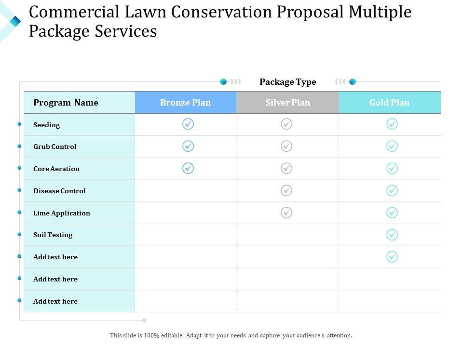The height and width of the screenshot is (347, 463).
Task: Click the left-pointing chevrons beside Package Type
Action: tap(340, 82)
